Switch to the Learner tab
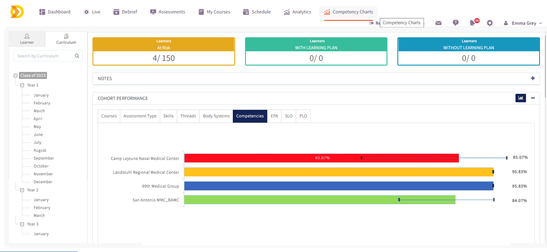Viewport: 547px width, 252px height. 27,39
